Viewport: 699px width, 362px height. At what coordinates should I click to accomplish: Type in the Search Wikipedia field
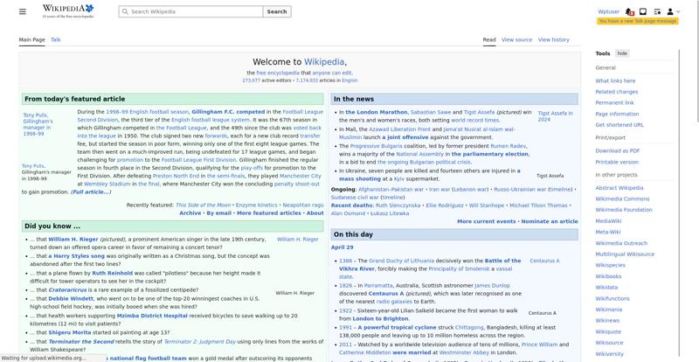tap(192, 12)
